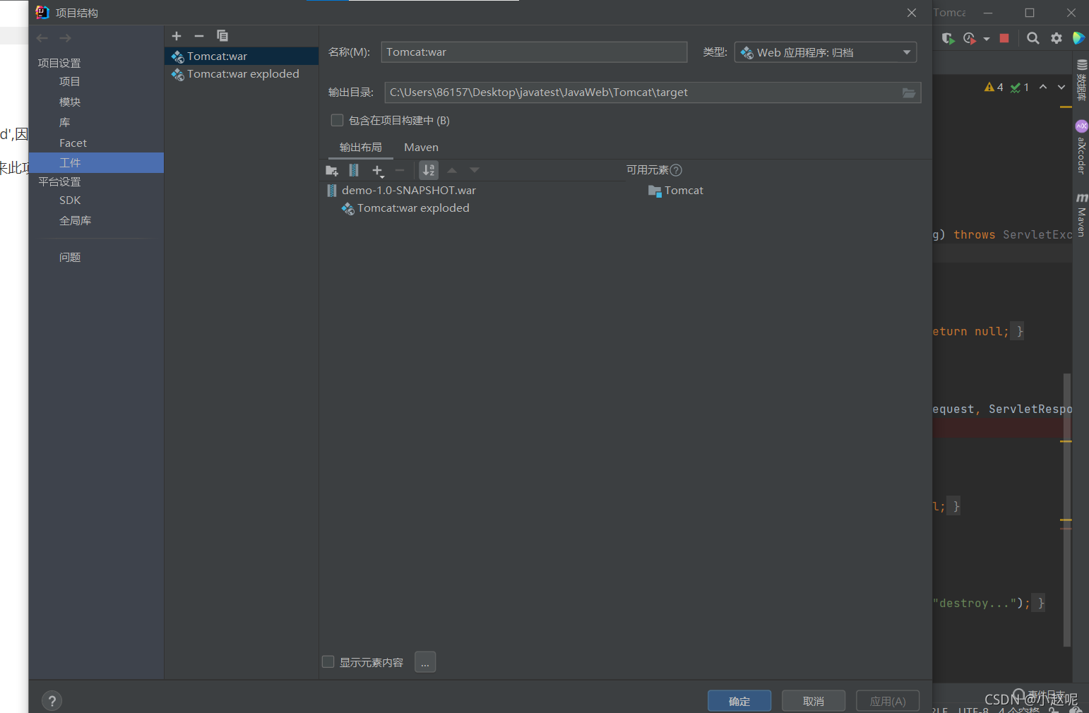1089x713 pixels.
Task: Click the editor vertical scrollbar
Action: pos(1067,510)
